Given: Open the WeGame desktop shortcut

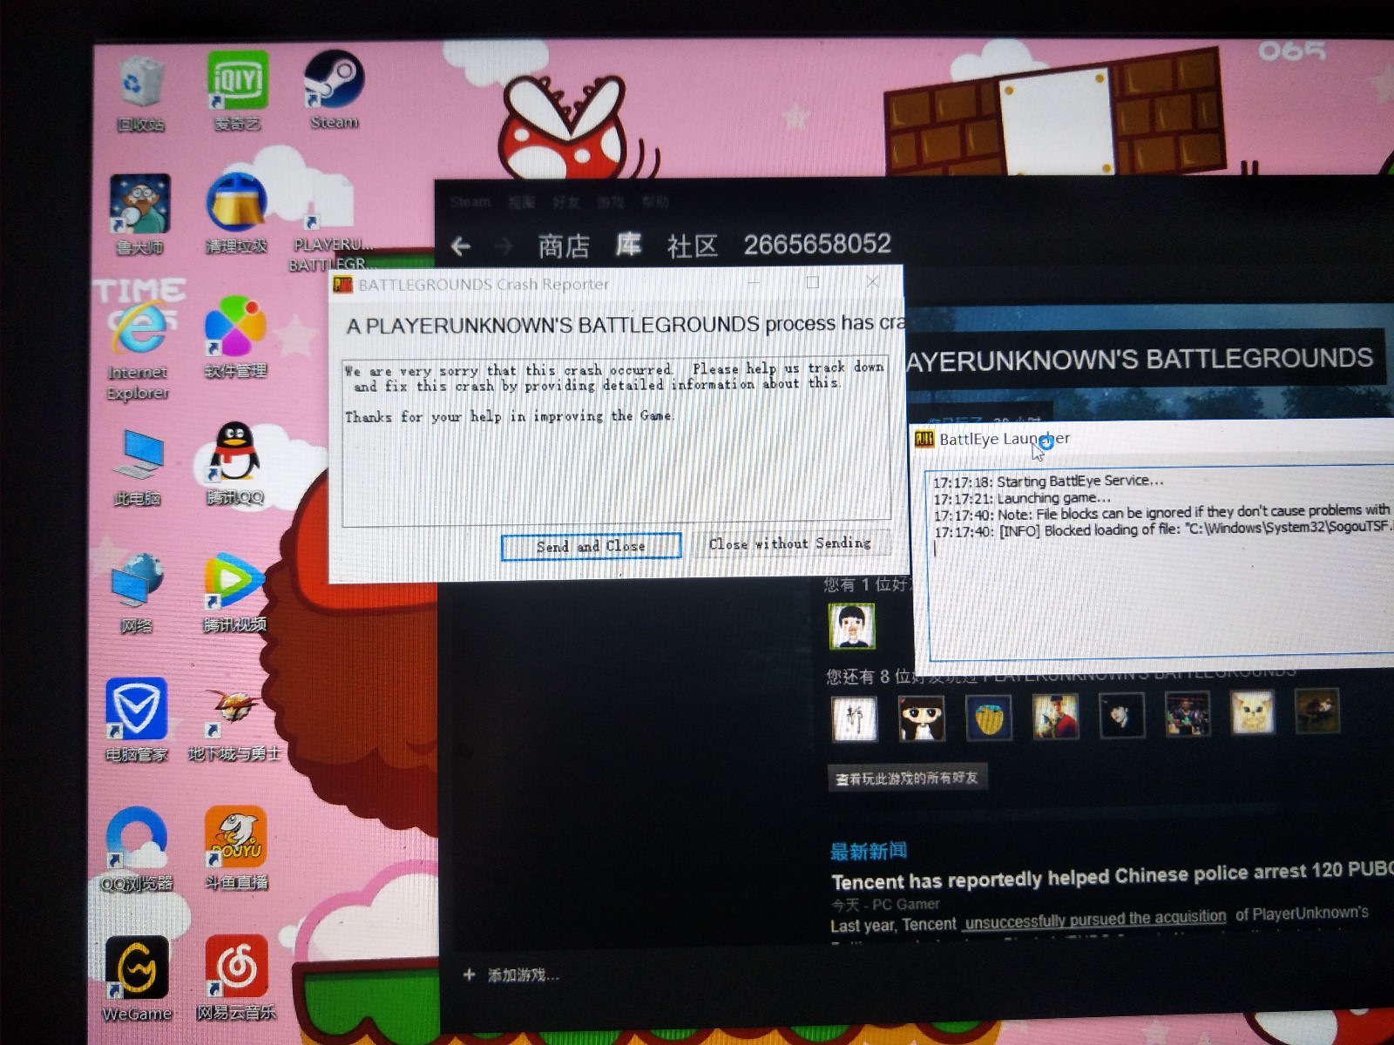Looking at the screenshot, I should click(x=137, y=979).
